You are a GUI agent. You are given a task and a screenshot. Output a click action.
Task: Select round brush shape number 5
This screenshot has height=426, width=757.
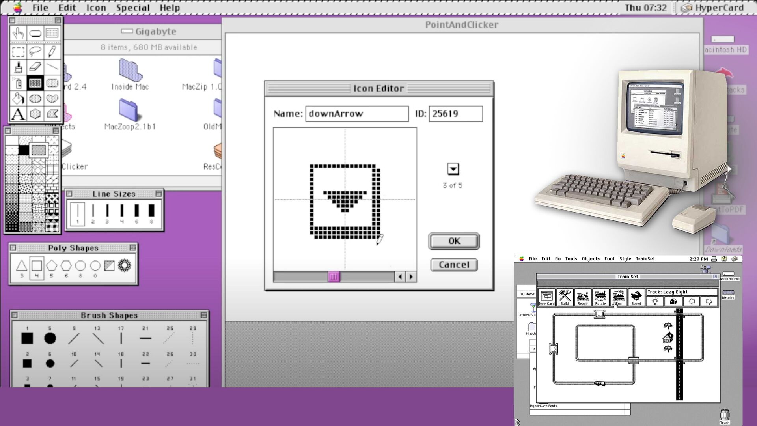pyautogui.click(x=50, y=338)
